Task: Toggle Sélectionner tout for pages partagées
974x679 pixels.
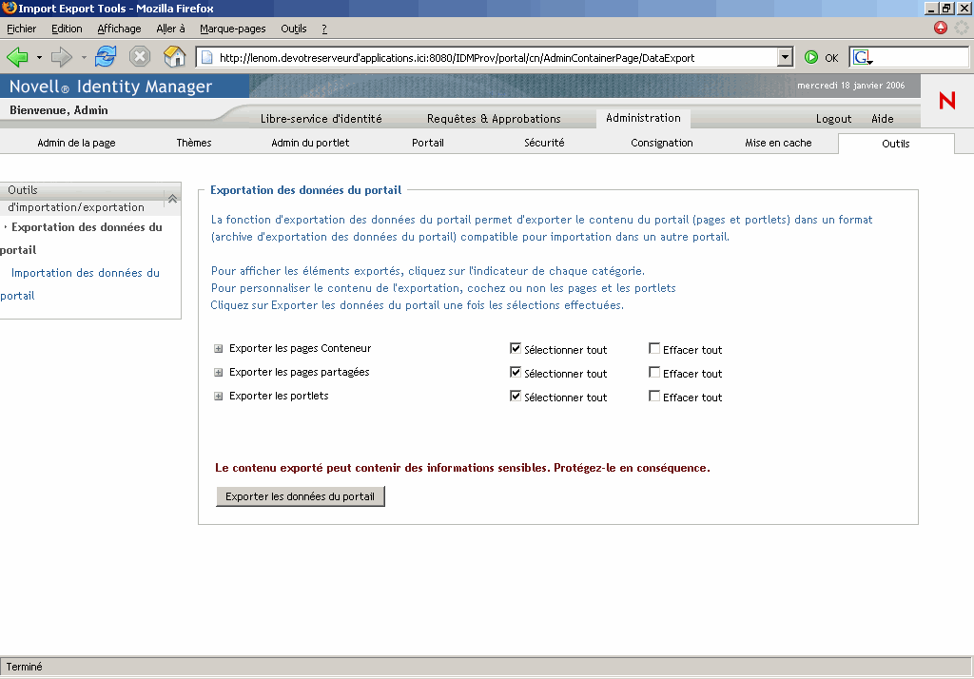Action: (x=516, y=372)
